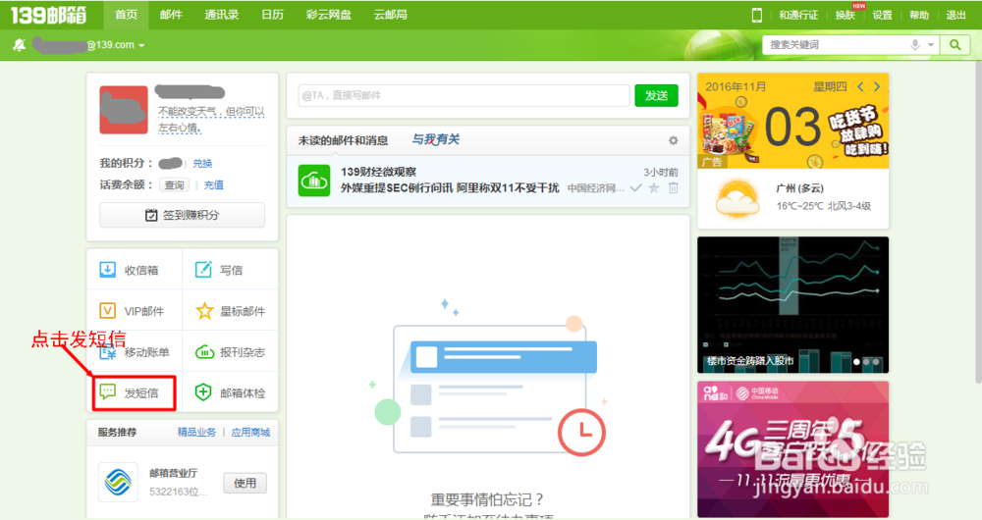This screenshot has height=520, width=982.
Task: Open 邮箱体检 shield icon
Action: pos(203,392)
